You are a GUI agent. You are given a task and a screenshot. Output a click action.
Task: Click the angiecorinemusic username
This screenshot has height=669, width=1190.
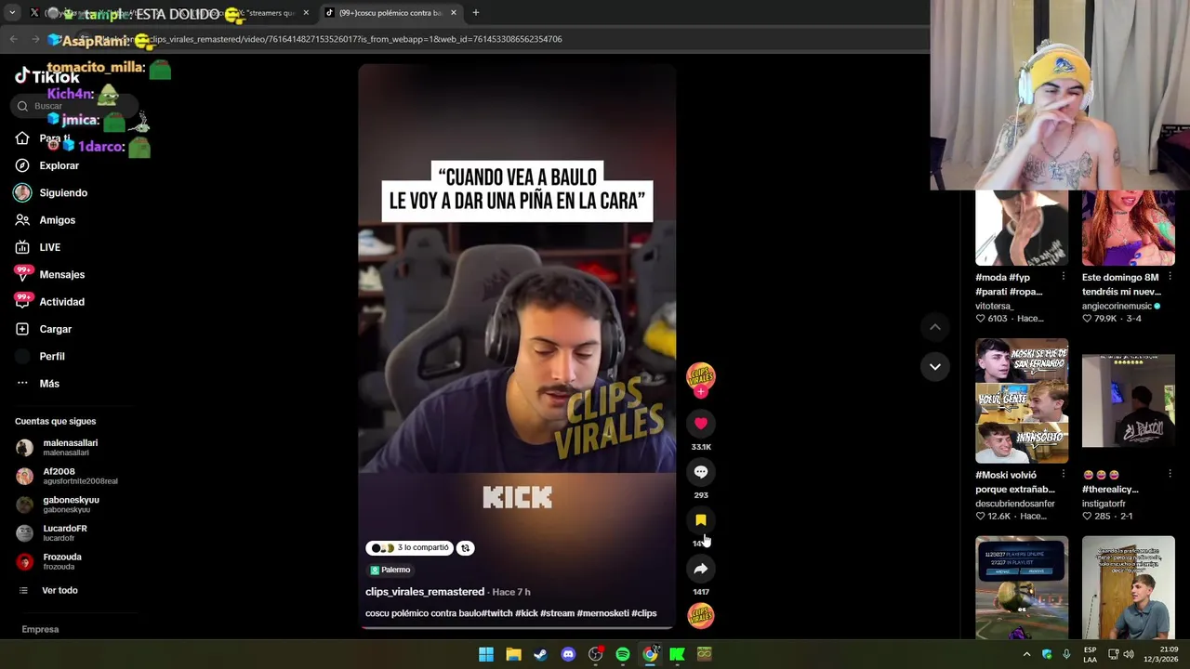1117,306
